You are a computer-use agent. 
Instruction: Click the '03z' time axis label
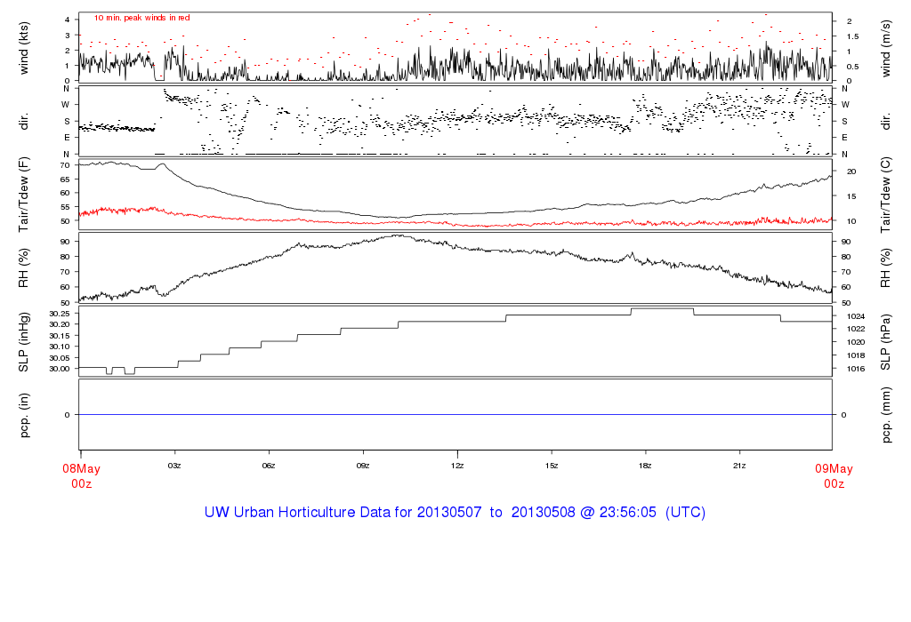click(x=174, y=466)
